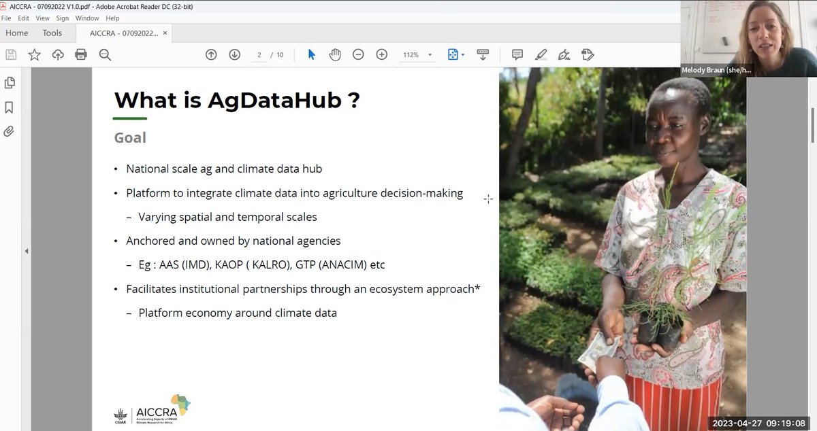The image size is (817, 431).
Task: Go to the next page with down arrow
Action: [x=235, y=54]
